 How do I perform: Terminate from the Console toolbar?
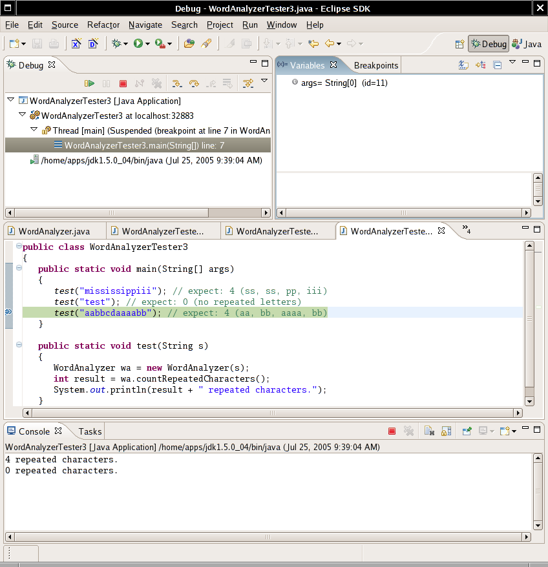click(392, 431)
